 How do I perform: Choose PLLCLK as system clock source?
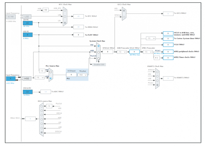click(98, 58)
